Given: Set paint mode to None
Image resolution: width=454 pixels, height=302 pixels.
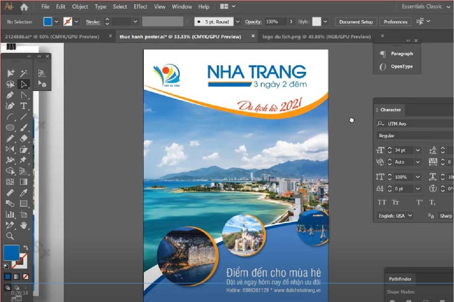Looking at the screenshot, I should [26, 277].
